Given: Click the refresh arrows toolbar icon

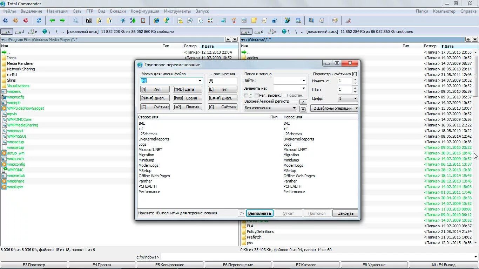Looking at the screenshot, I should coord(39,21).
